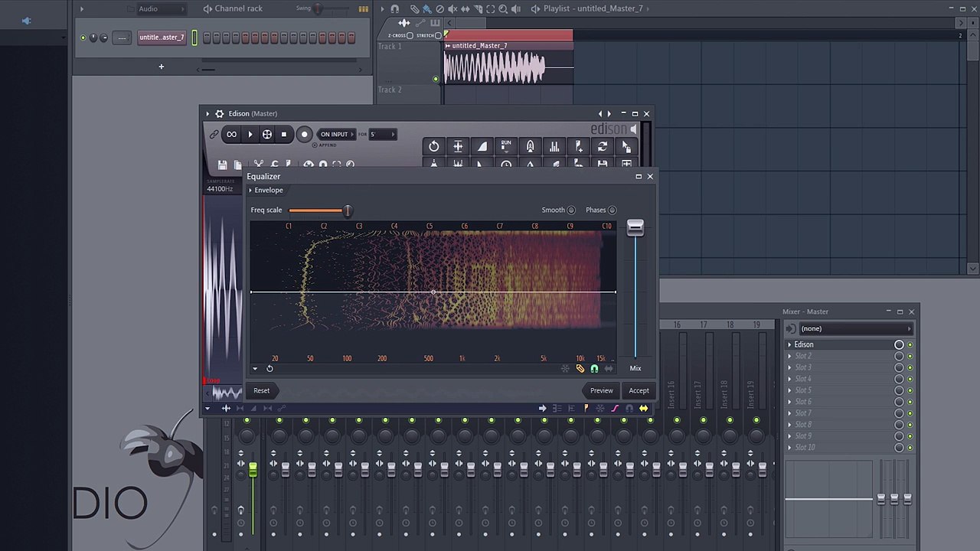Click the Accept button in Equalizer

[639, 391]
